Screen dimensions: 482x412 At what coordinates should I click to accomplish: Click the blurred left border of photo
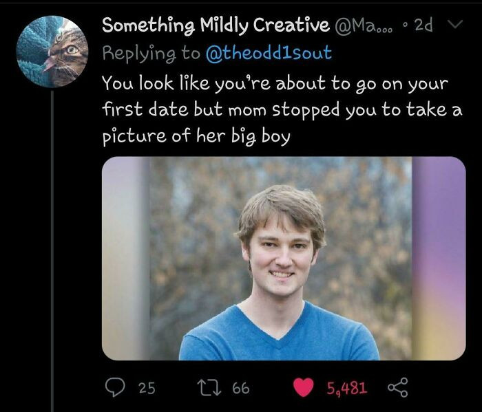click(x=126, y=258)
